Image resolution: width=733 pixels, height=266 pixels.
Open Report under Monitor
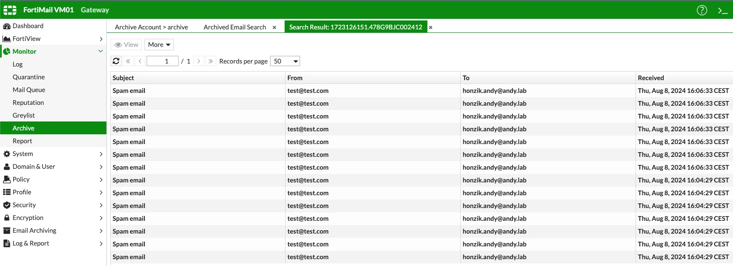[22, 141]
